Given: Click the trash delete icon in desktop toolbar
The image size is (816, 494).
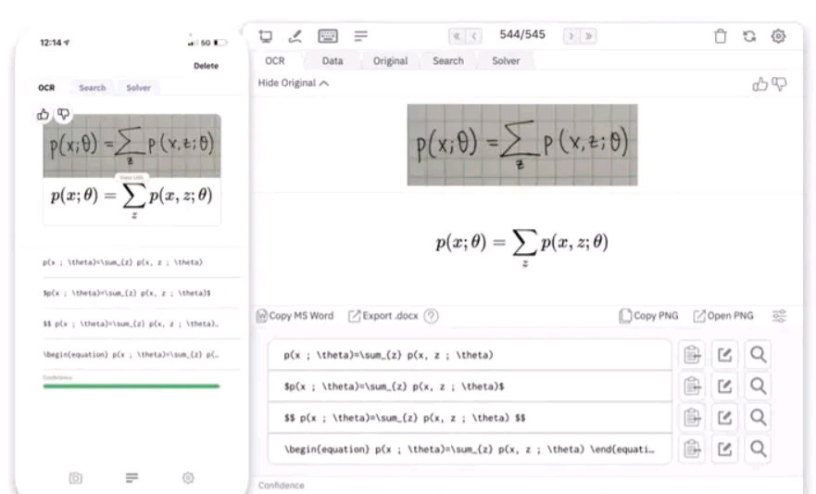Looking at the screenshot, I should pyautogui.click(x=721, y=36).
